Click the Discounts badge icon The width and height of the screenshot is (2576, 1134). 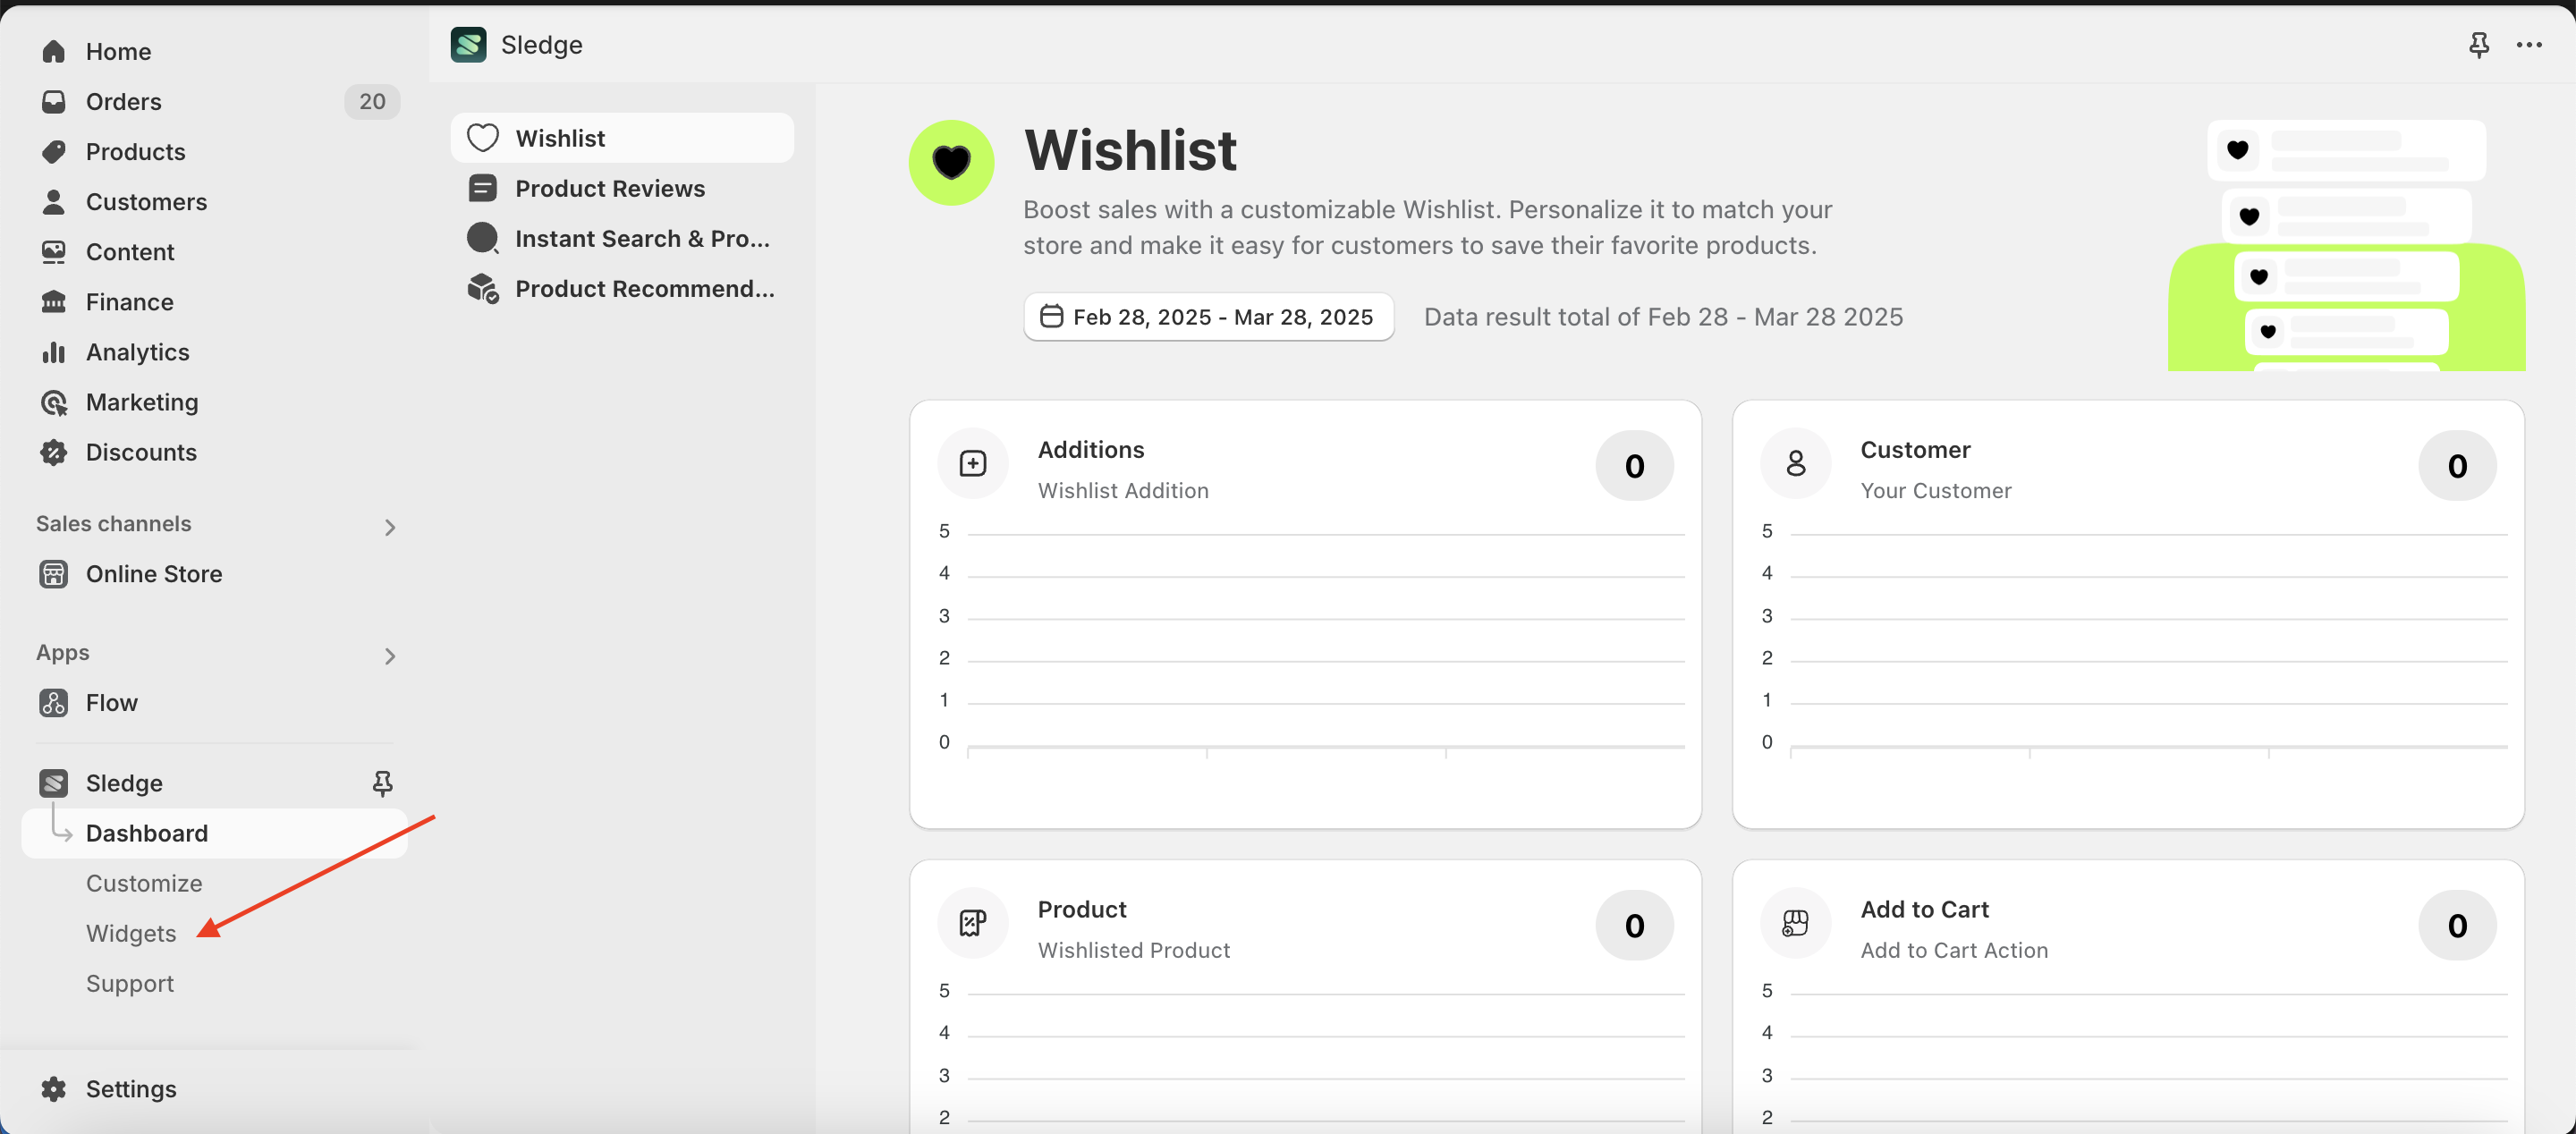point(54,452)
